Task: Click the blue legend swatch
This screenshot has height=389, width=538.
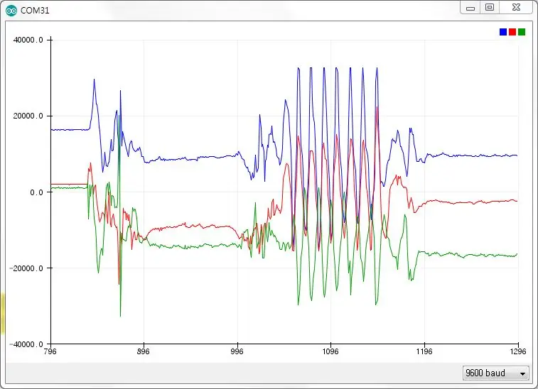Action: pyautogui.click(x=503, y=32)
